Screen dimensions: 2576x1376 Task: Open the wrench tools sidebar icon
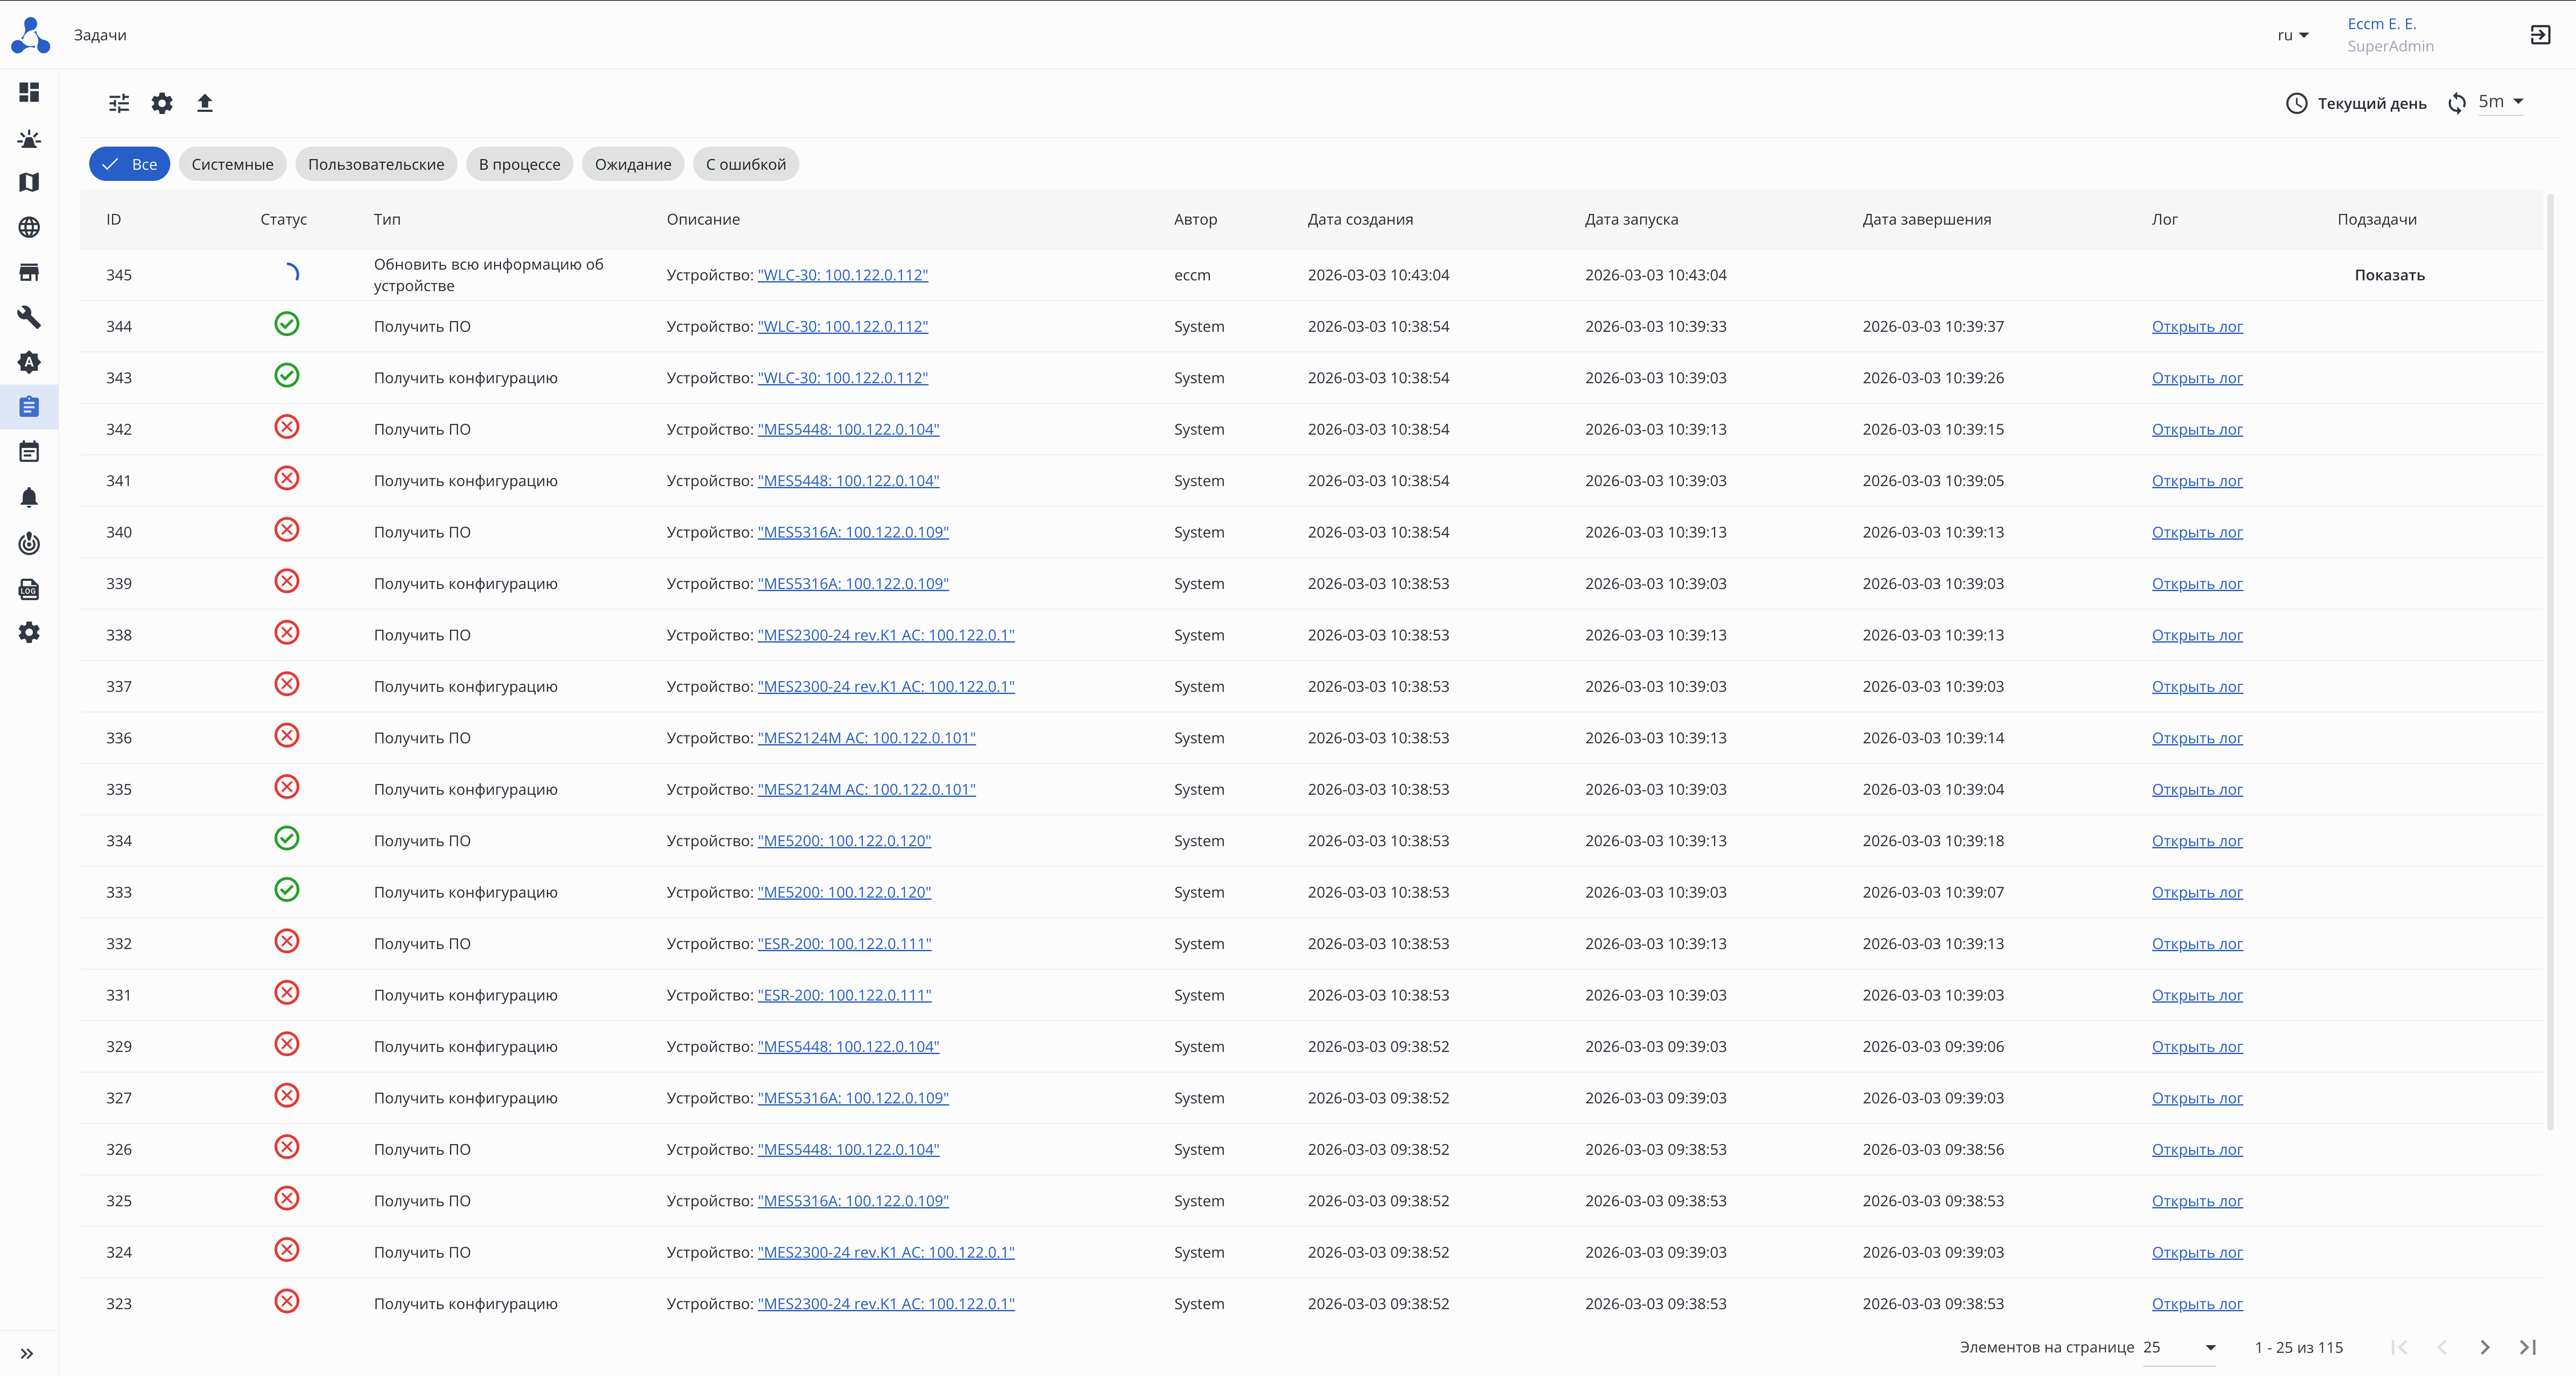[x=29, y=317]
